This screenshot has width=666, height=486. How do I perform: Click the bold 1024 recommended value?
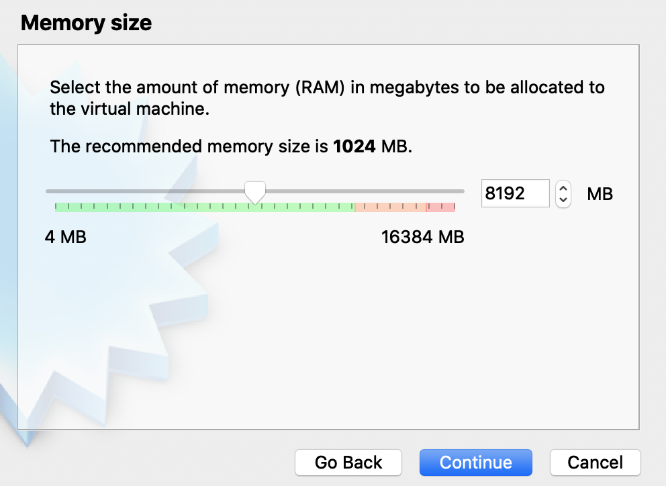click(x=354, y=146)
